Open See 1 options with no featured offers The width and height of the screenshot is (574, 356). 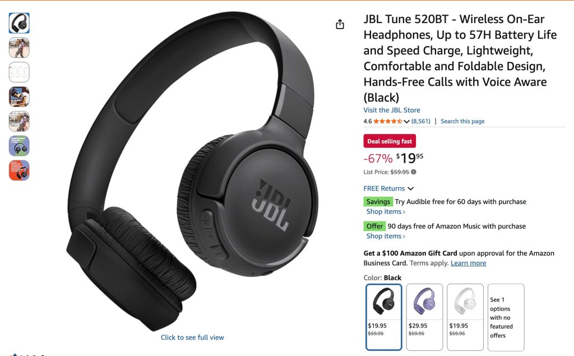(506, 317)
